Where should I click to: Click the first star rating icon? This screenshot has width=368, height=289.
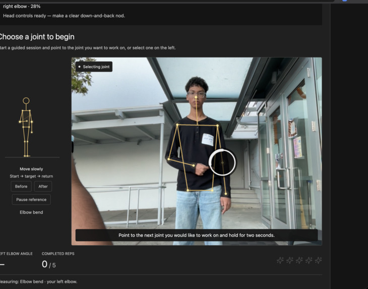pos(280,260)
